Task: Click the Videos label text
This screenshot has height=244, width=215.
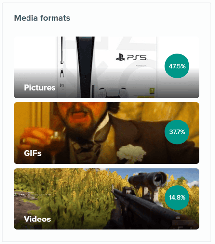Action: [37, 219]
